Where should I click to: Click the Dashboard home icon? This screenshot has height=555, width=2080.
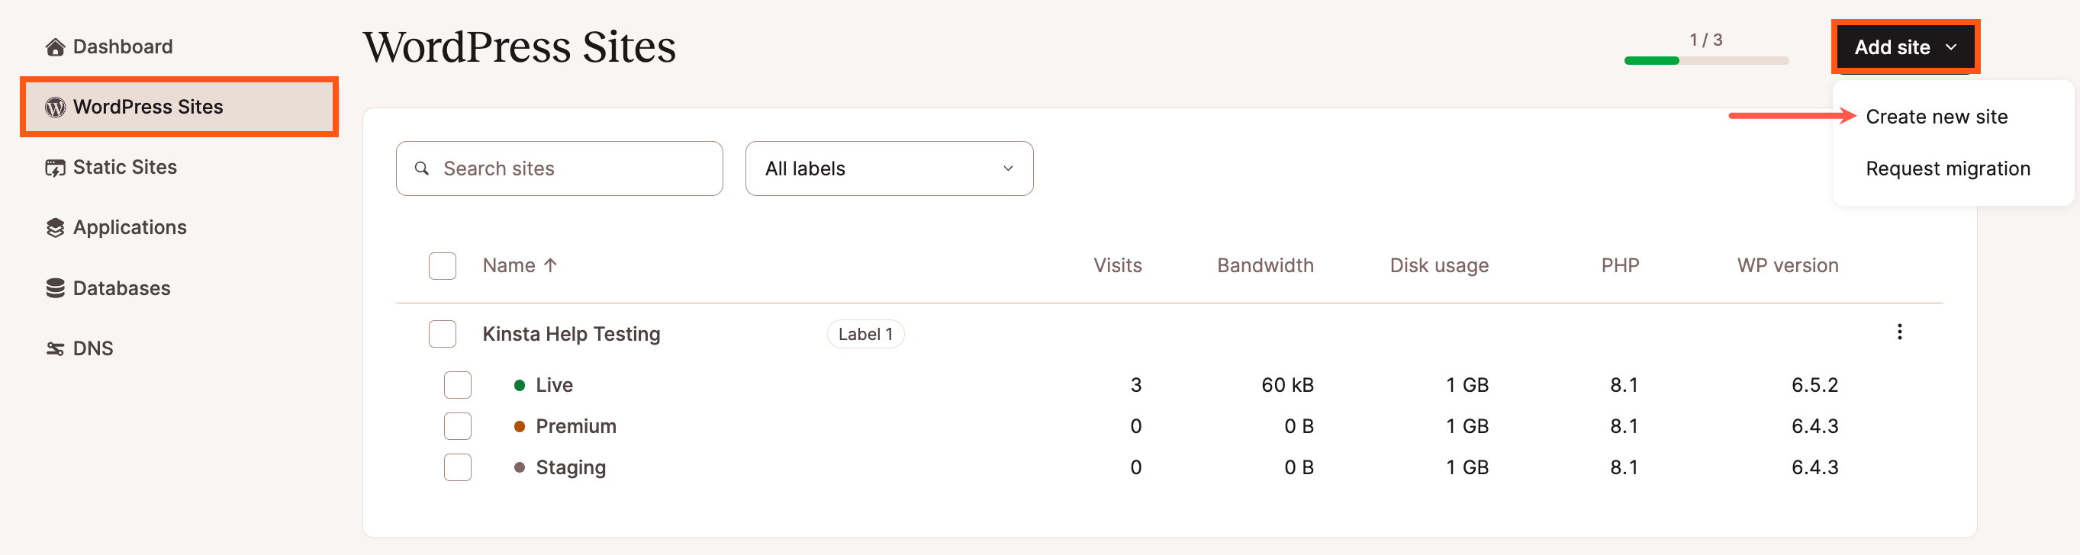pyautogui.click(x=55, y=47)
